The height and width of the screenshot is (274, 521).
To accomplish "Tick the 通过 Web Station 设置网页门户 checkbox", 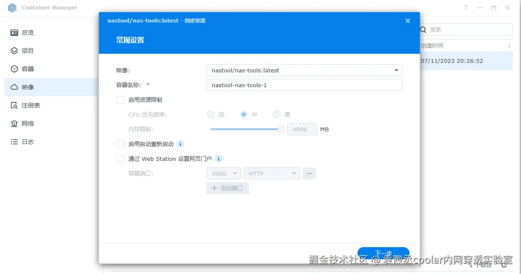I will tap(121, 159).
